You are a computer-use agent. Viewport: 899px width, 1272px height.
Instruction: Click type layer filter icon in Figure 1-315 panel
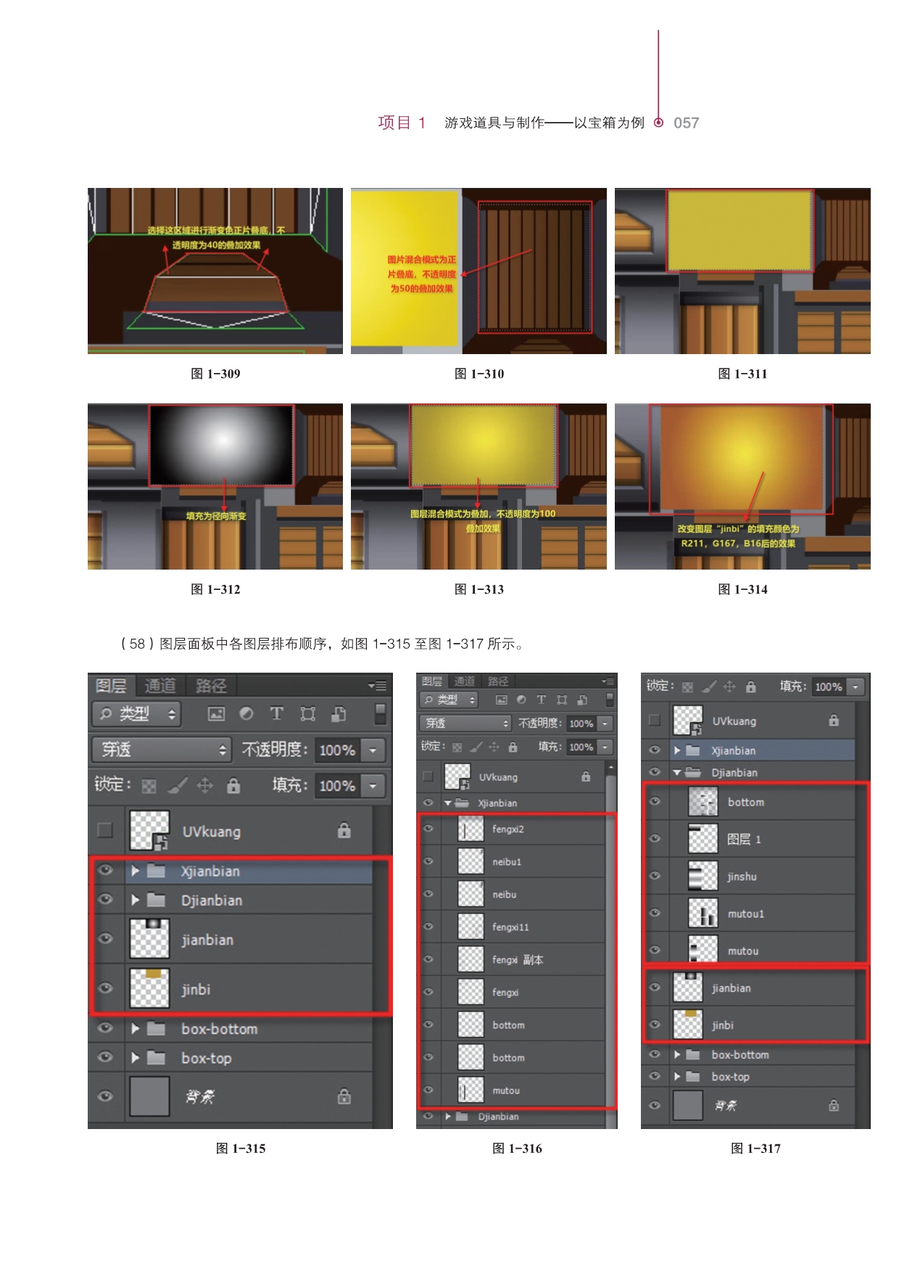coord(277,714)
